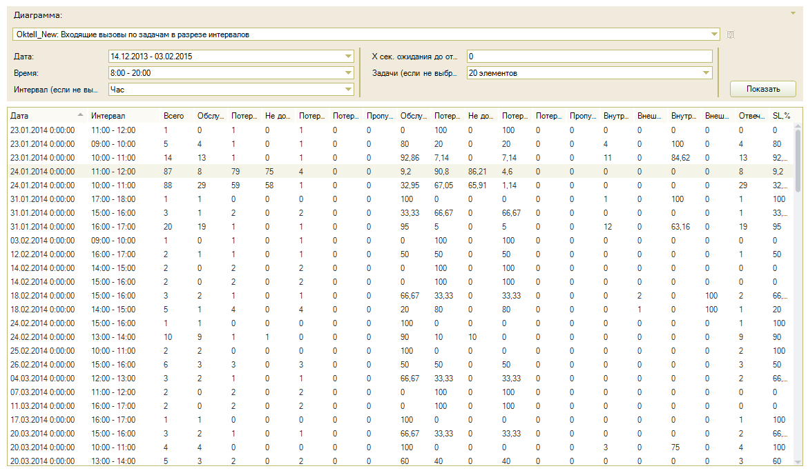
Task: Expand the Дата date range dropdown
Action: (348, 57)
